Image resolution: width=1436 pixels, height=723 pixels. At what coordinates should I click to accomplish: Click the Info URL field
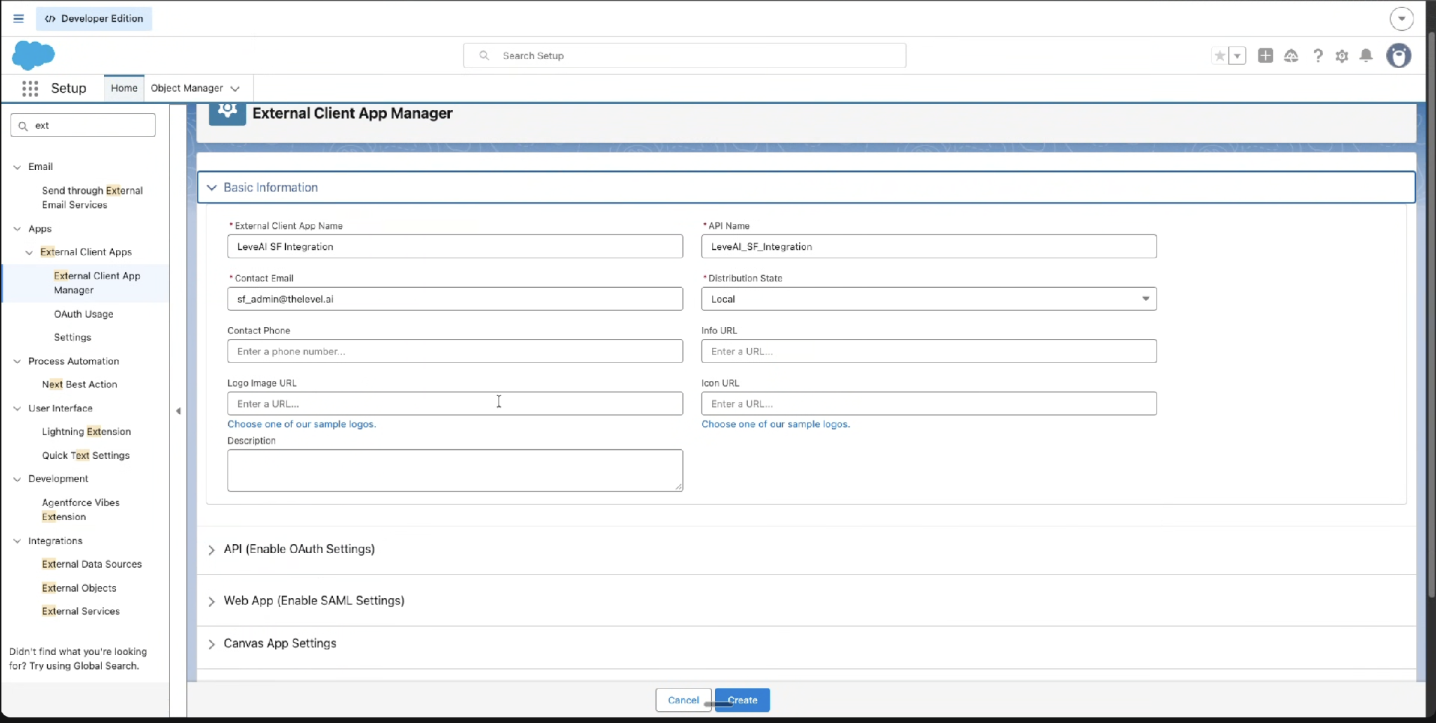929,351
